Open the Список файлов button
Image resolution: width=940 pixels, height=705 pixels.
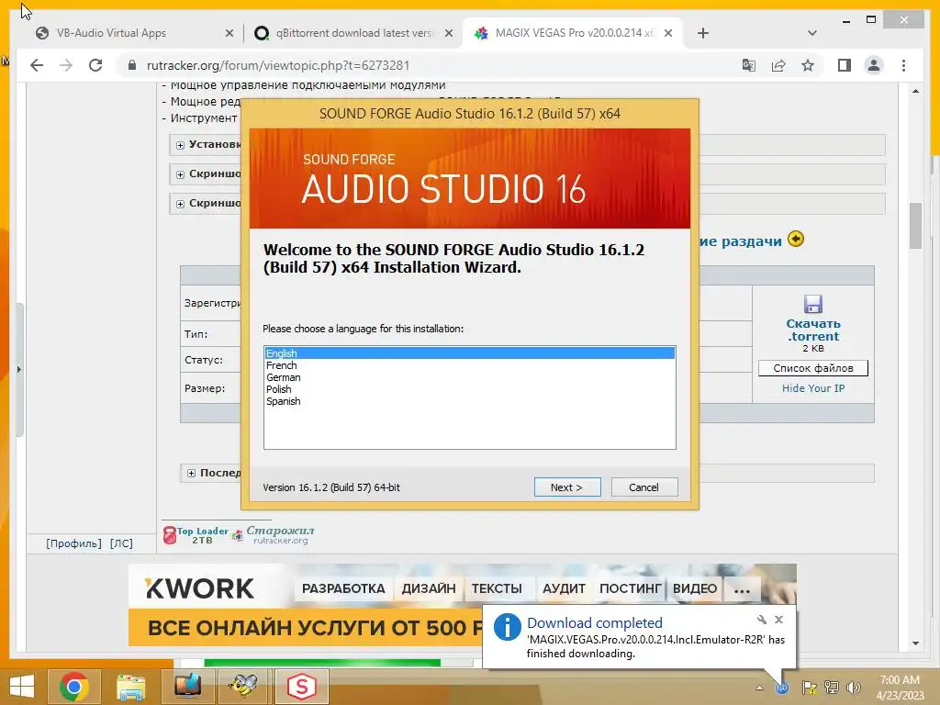click(813, 368)
